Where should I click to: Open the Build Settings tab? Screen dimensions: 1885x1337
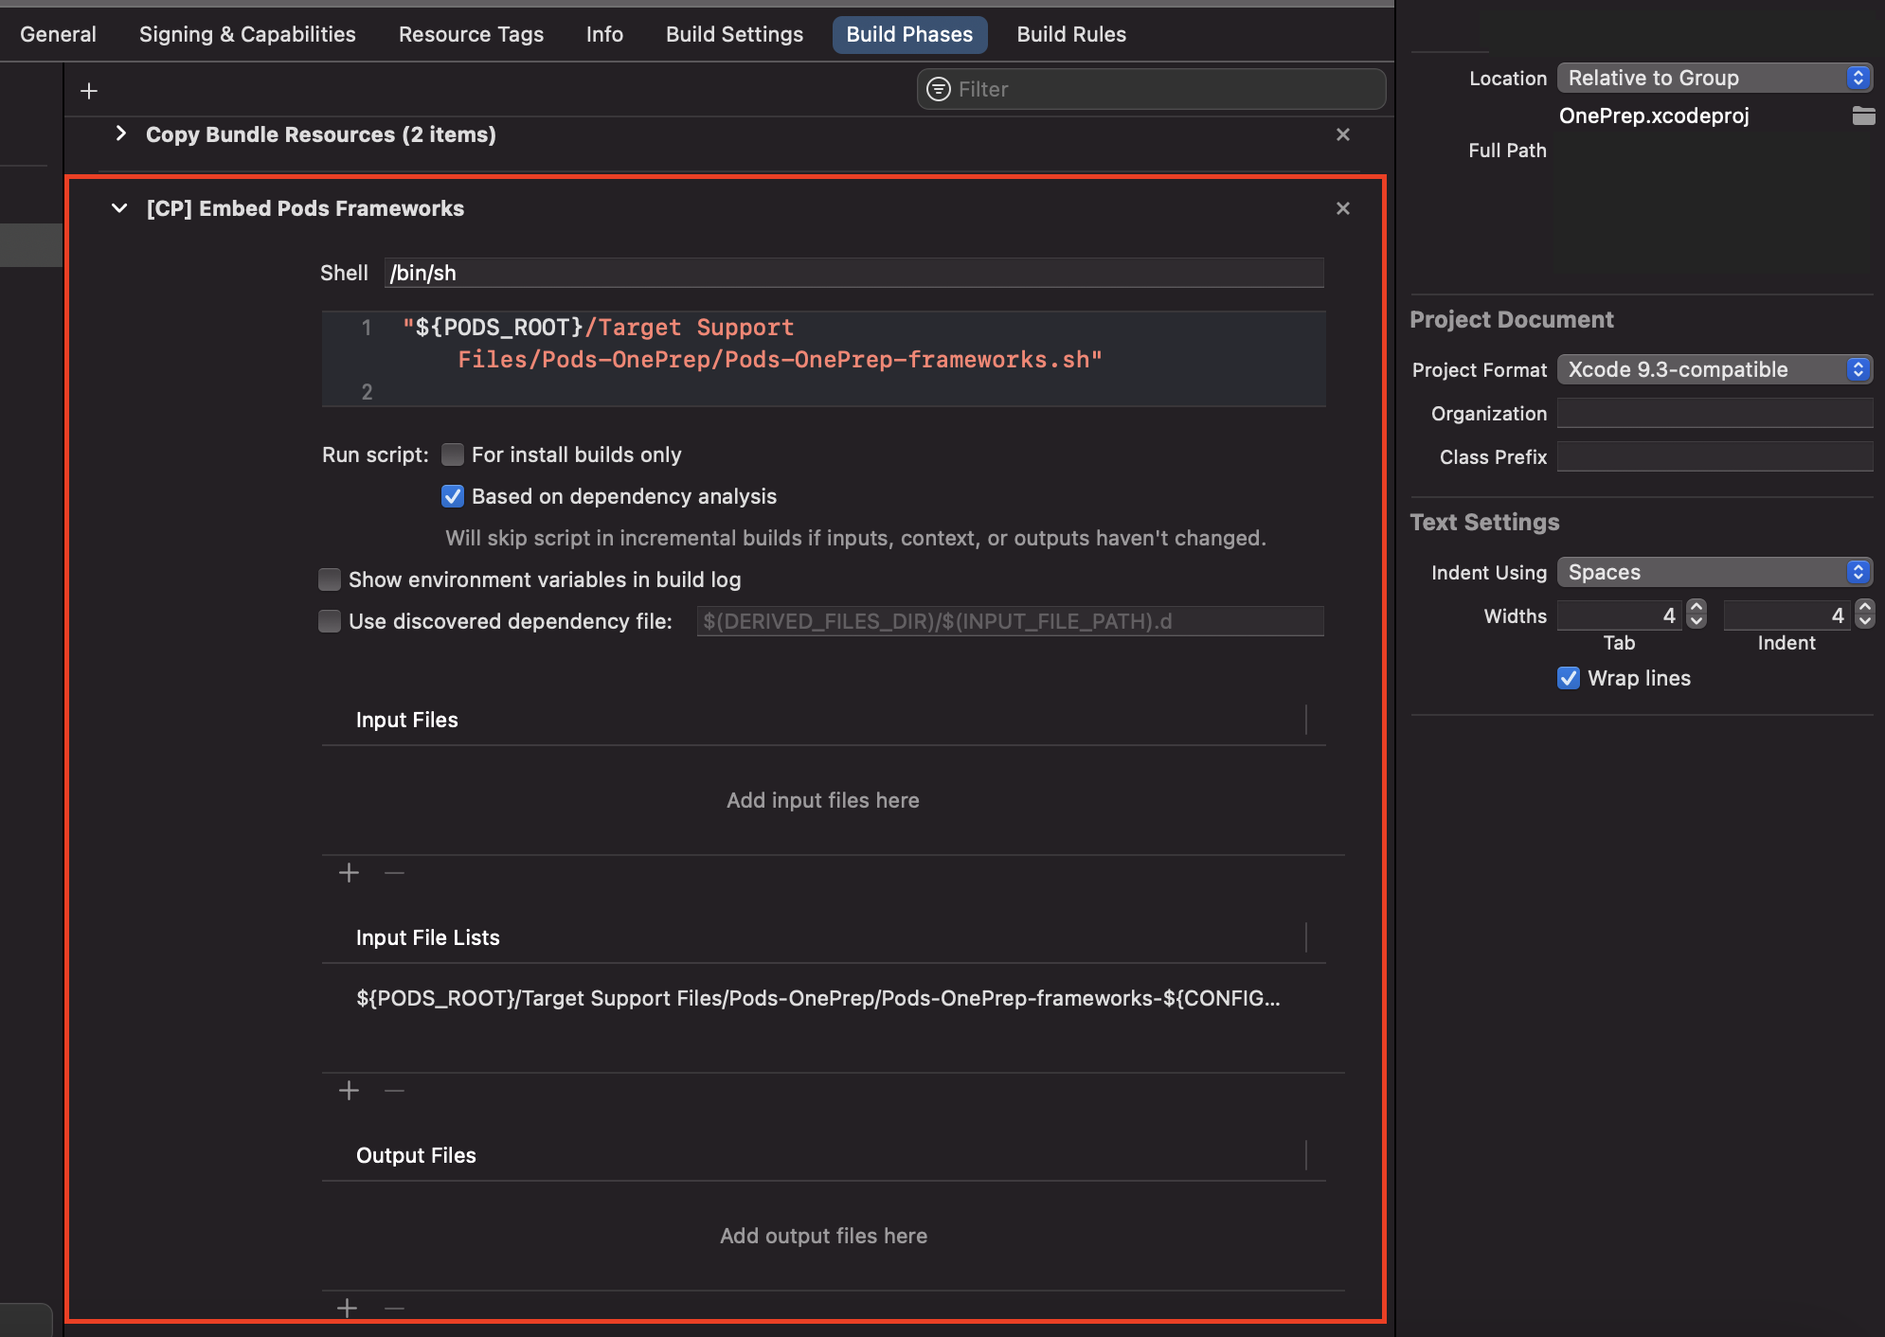click(x=734, y=34)
